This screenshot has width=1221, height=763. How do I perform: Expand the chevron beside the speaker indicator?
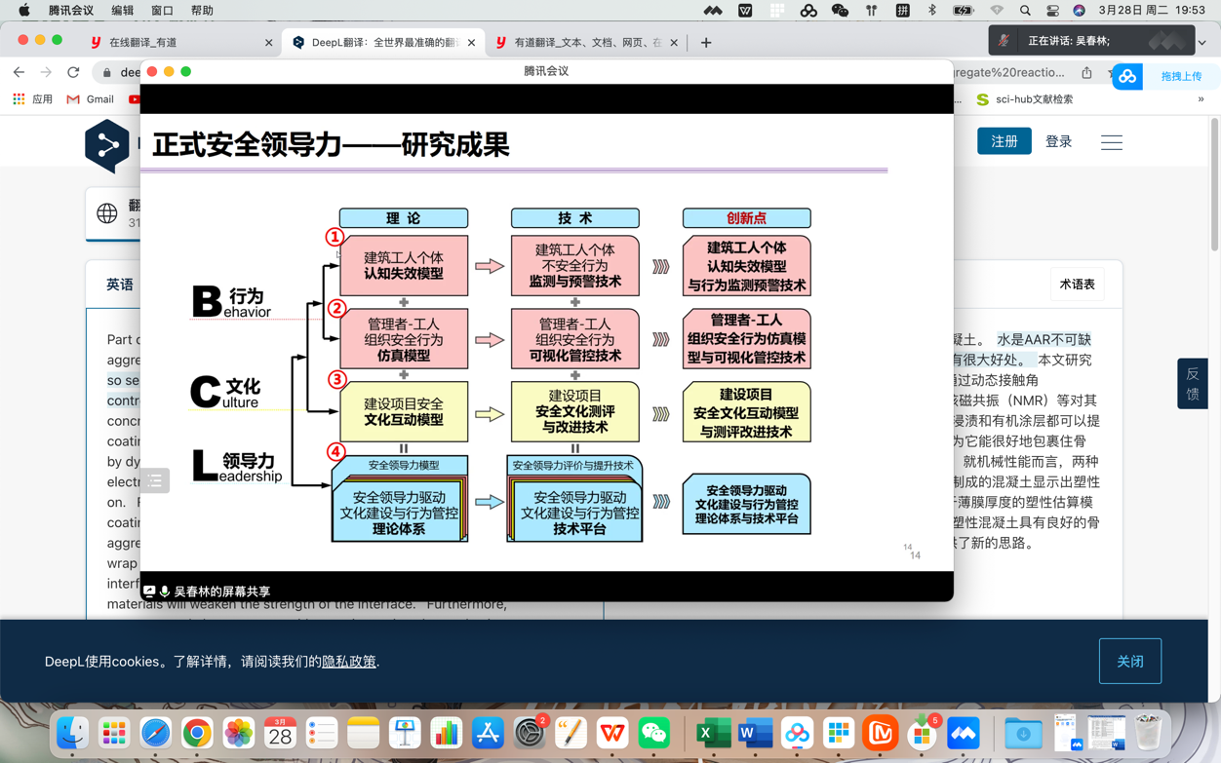click(1202, 42)
